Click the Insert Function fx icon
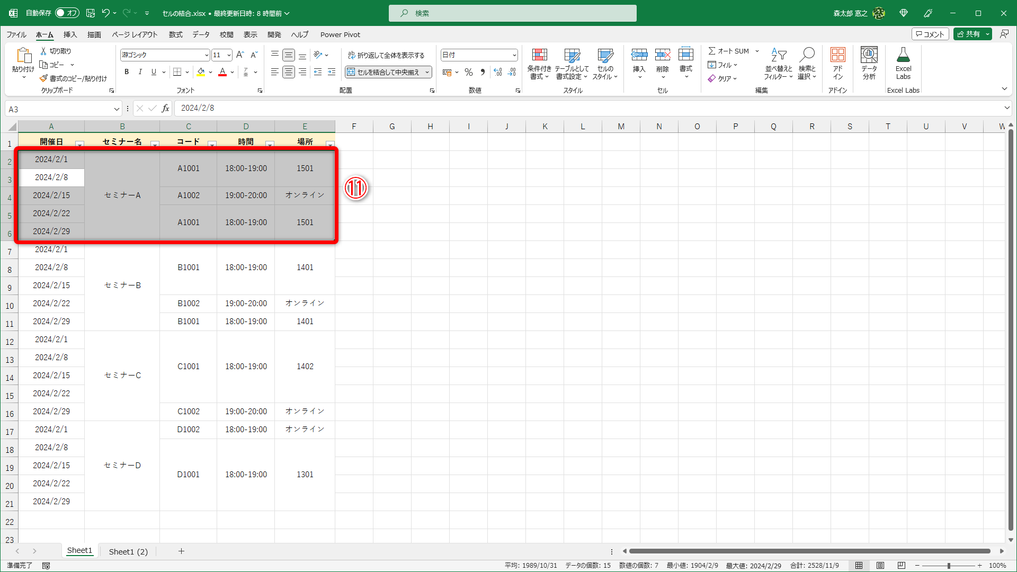 tap(165, 108)
